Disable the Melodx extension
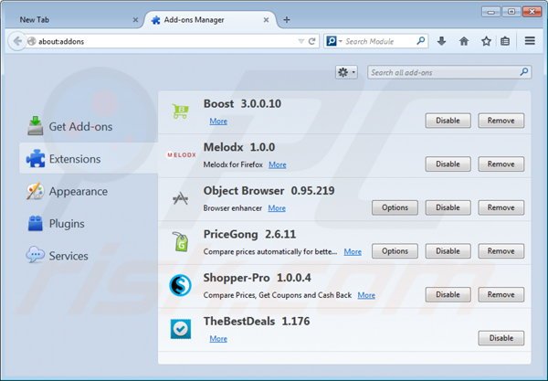Image resolution: width=548 pixels, height=381 pixels. (x=448, y=164)
